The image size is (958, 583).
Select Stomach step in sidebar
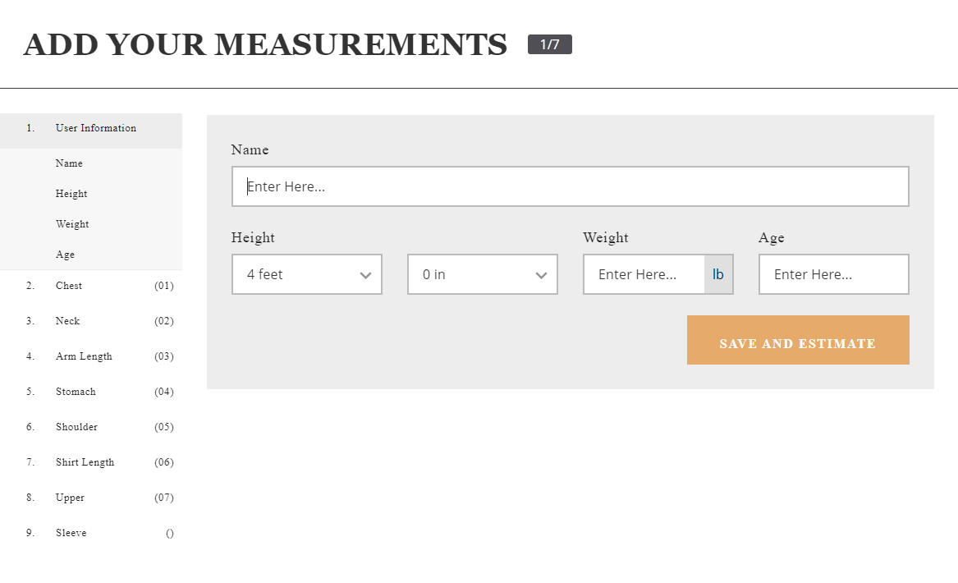(76, 392)
